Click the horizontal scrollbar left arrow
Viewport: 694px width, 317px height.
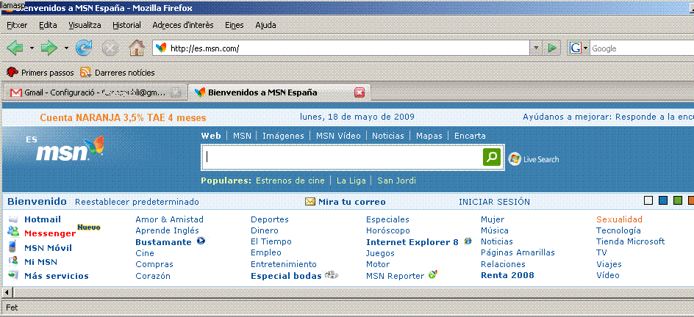(x=7, y=292)
